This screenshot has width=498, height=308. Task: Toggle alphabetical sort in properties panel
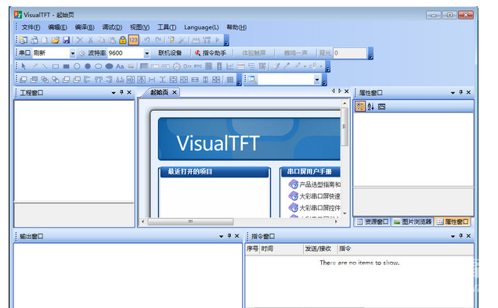(x=370, y=106)
